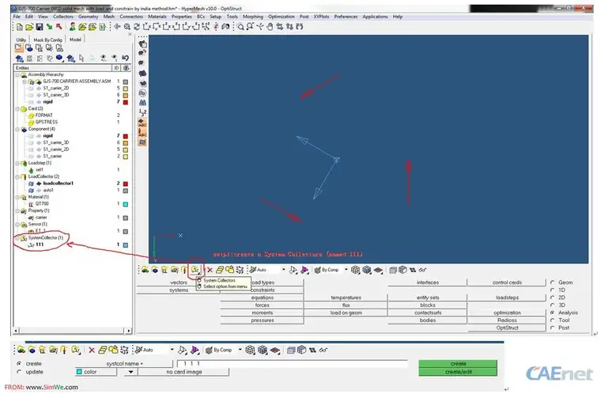Open the optimization panel

pyautogui.click(x=507, y=313)
